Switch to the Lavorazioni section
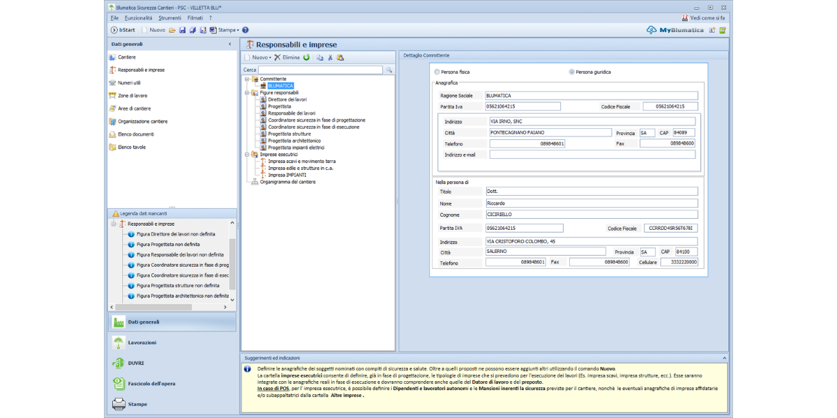The height and width of the screenshot is (418, 837). 142,343
